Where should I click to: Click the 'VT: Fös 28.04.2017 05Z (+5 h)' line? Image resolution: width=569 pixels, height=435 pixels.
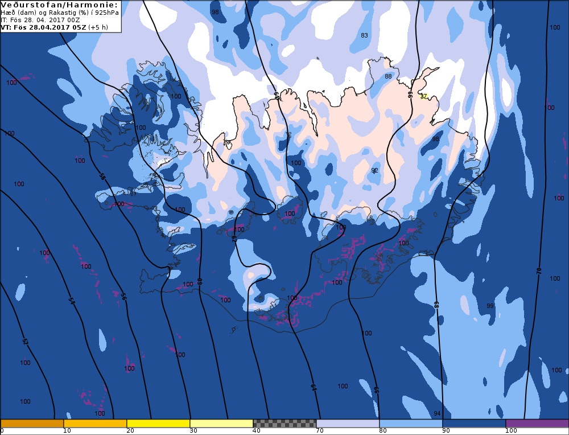point(55,27)
